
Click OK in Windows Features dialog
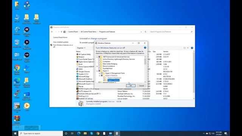coord(130,86)
